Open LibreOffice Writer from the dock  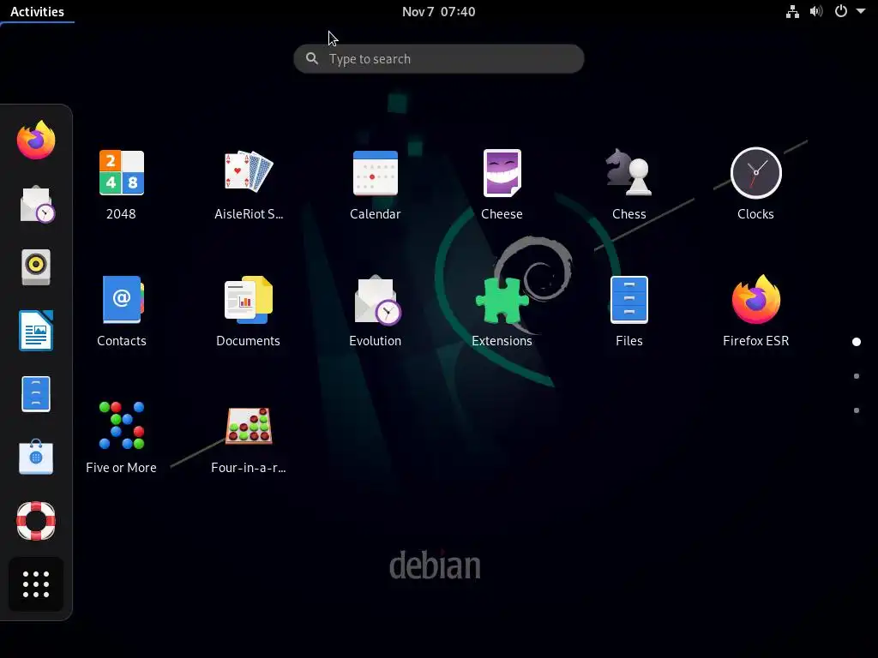36,331
